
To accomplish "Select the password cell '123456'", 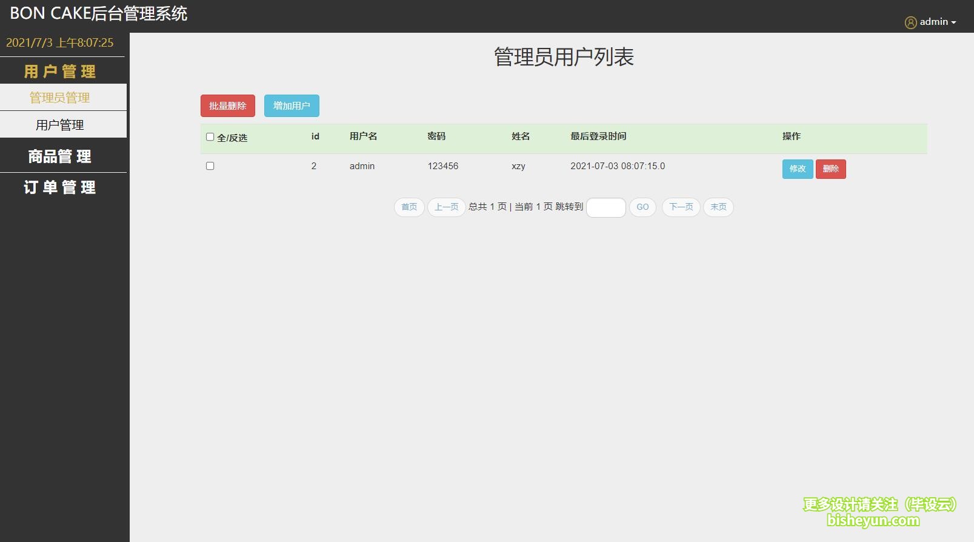I will tap(443, 166).
